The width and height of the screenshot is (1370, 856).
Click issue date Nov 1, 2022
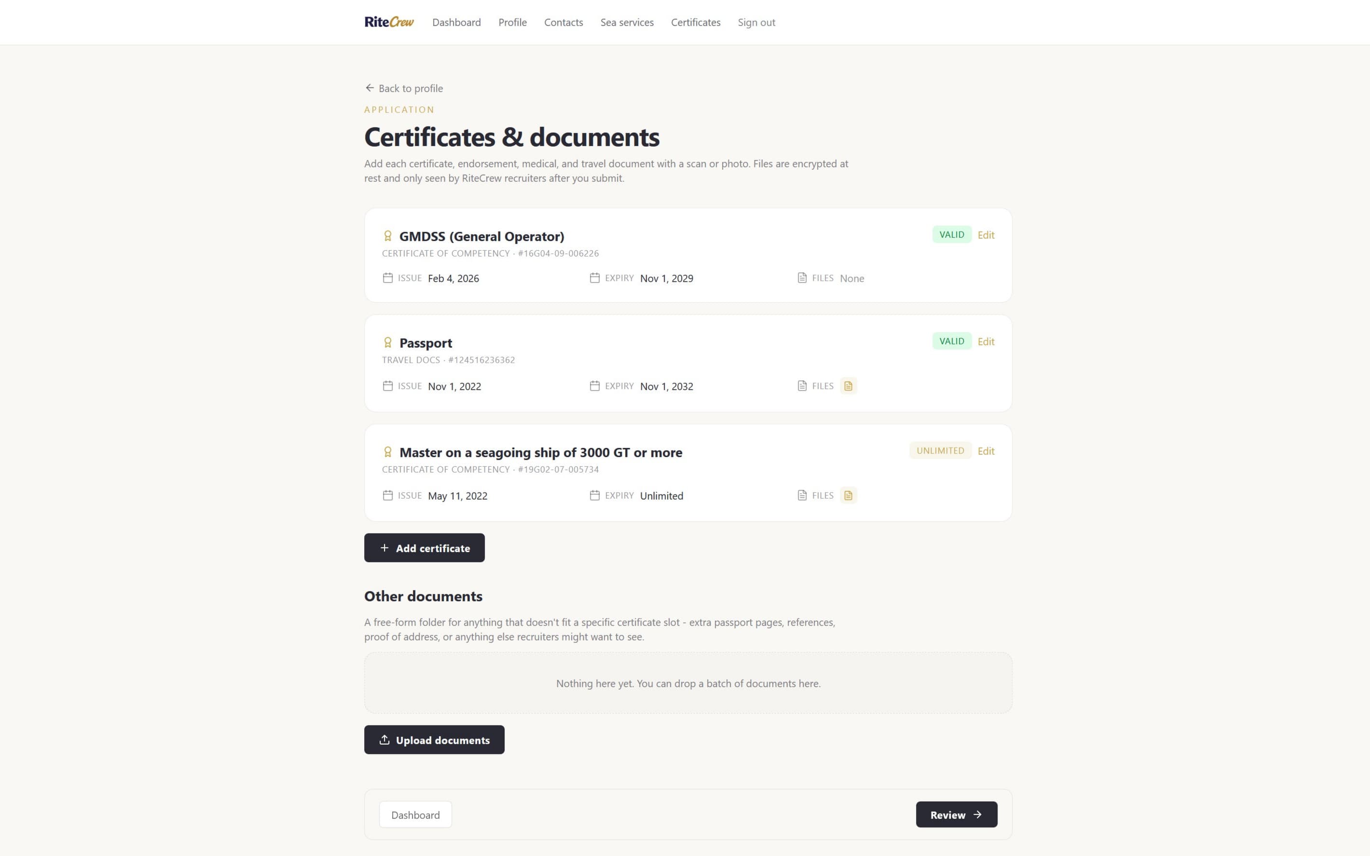pos(454,386)
